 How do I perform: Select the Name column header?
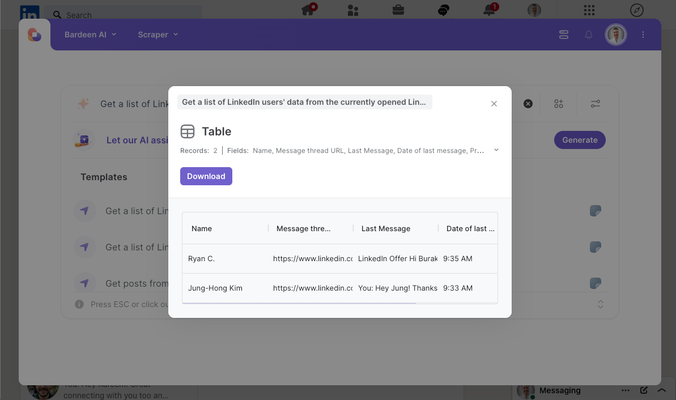point(202,228)
